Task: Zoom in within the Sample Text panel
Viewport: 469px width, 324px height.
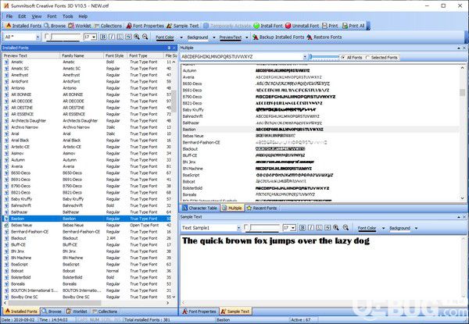Action: [x=336, y=227]
